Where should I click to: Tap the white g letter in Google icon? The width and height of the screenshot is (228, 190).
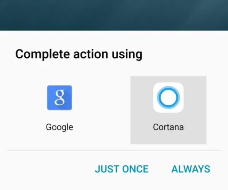(x=59, y=97)
